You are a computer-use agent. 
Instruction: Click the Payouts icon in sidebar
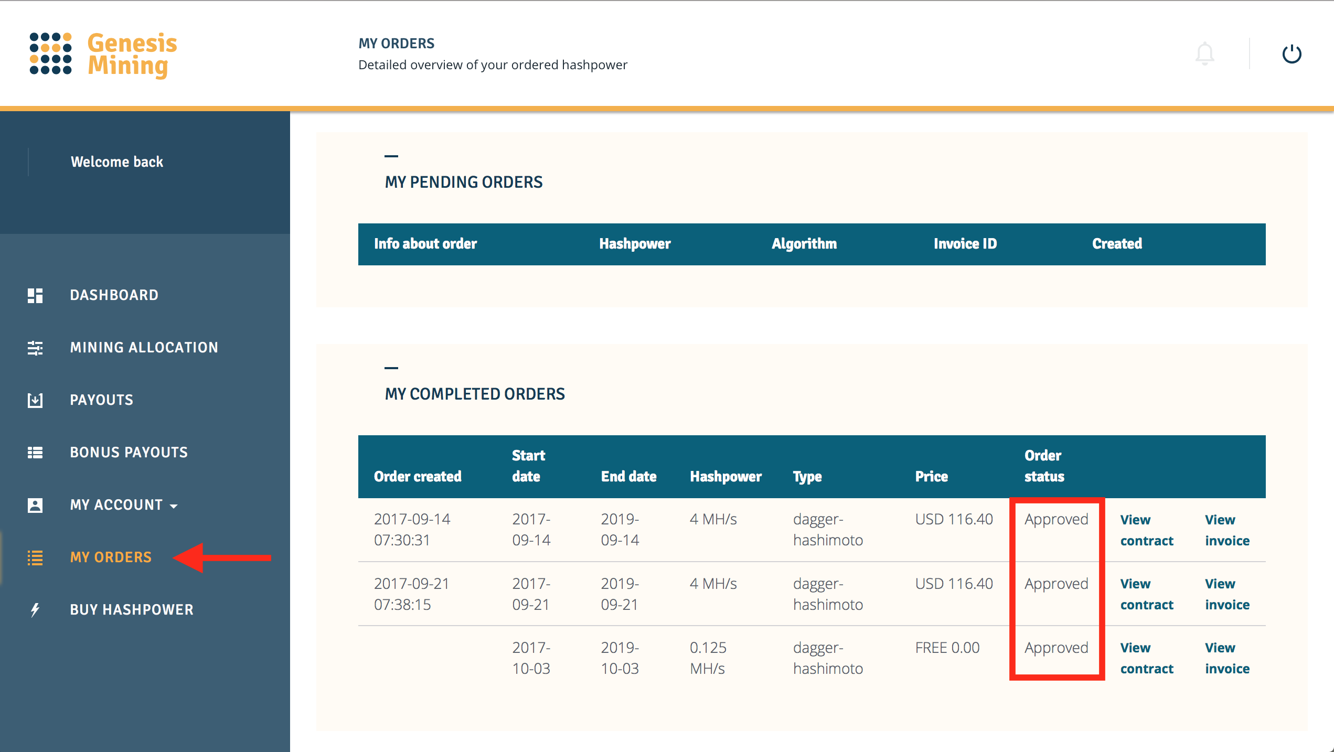coord(34,400)
